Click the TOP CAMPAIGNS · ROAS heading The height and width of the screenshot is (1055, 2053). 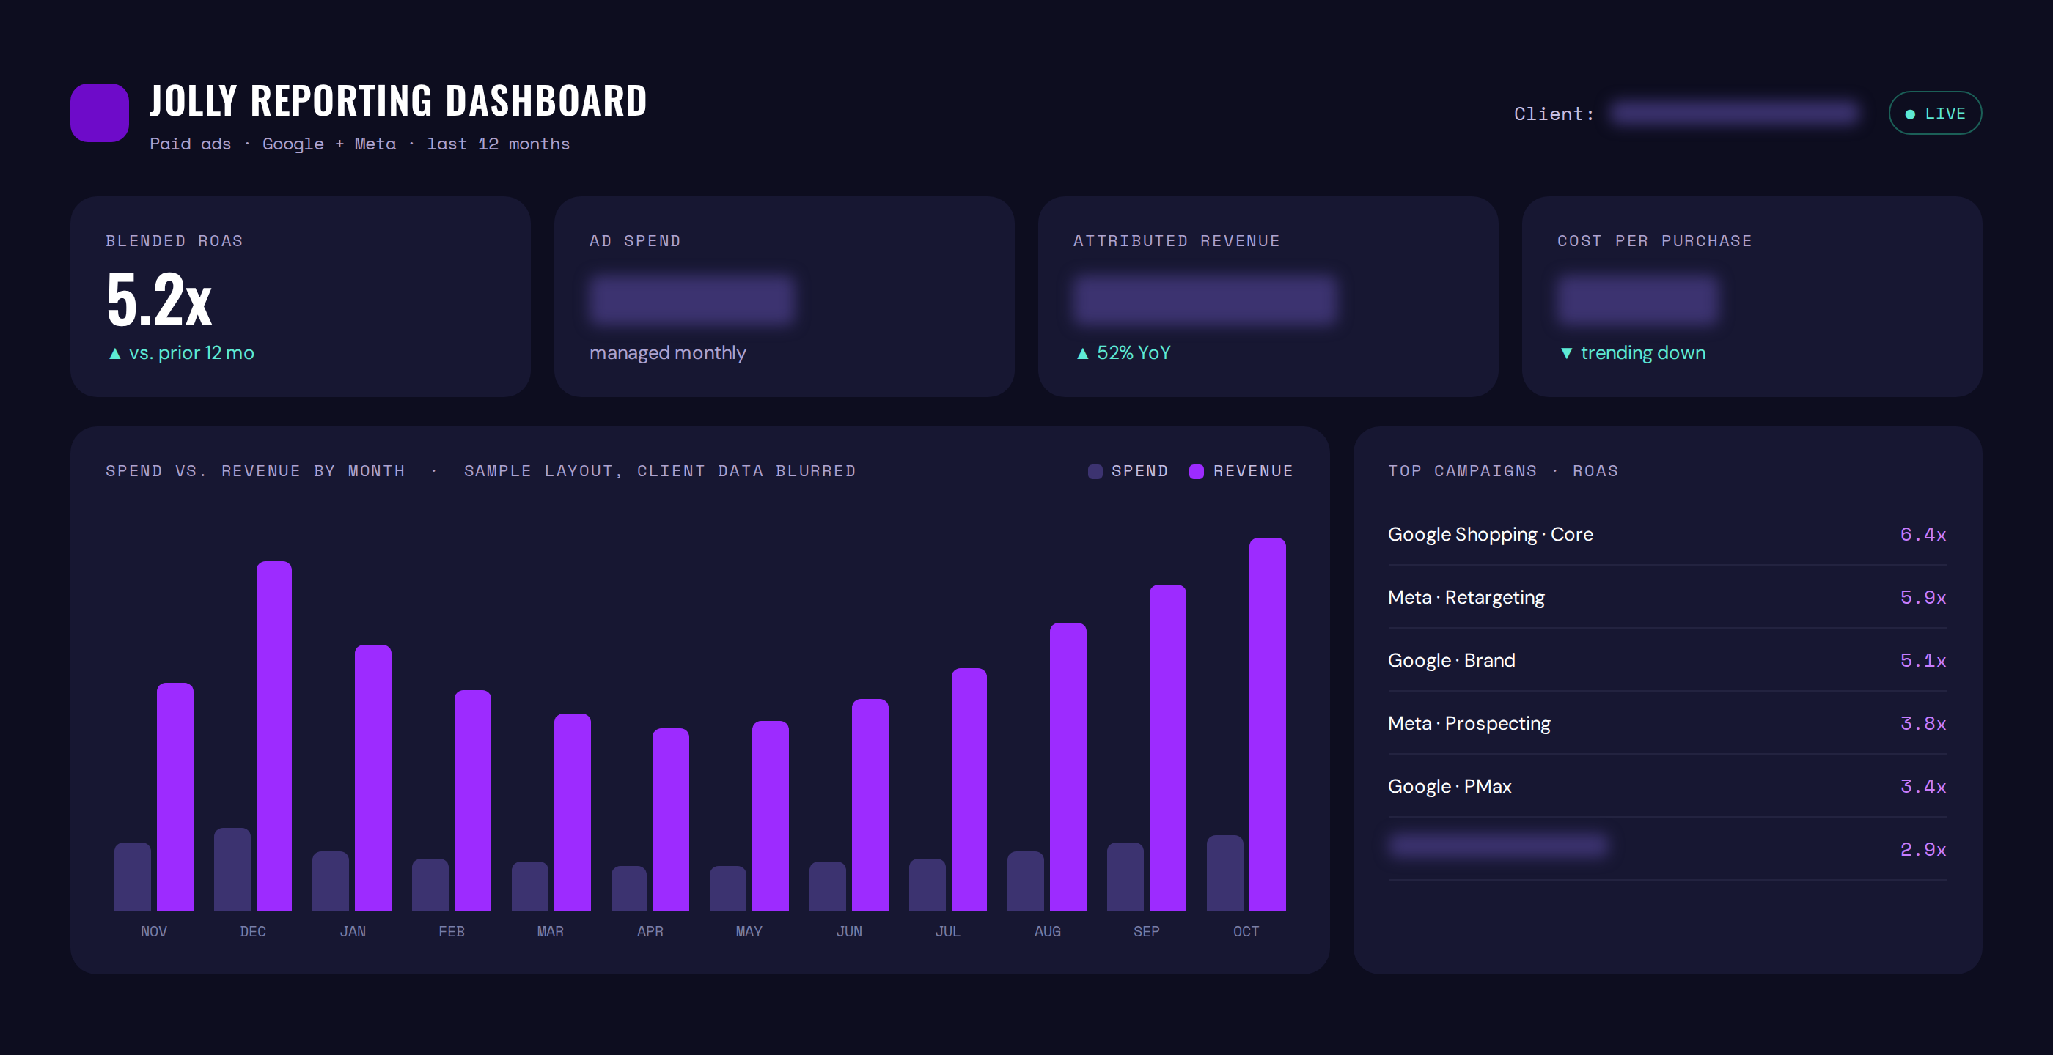(x=1503, y=471)
